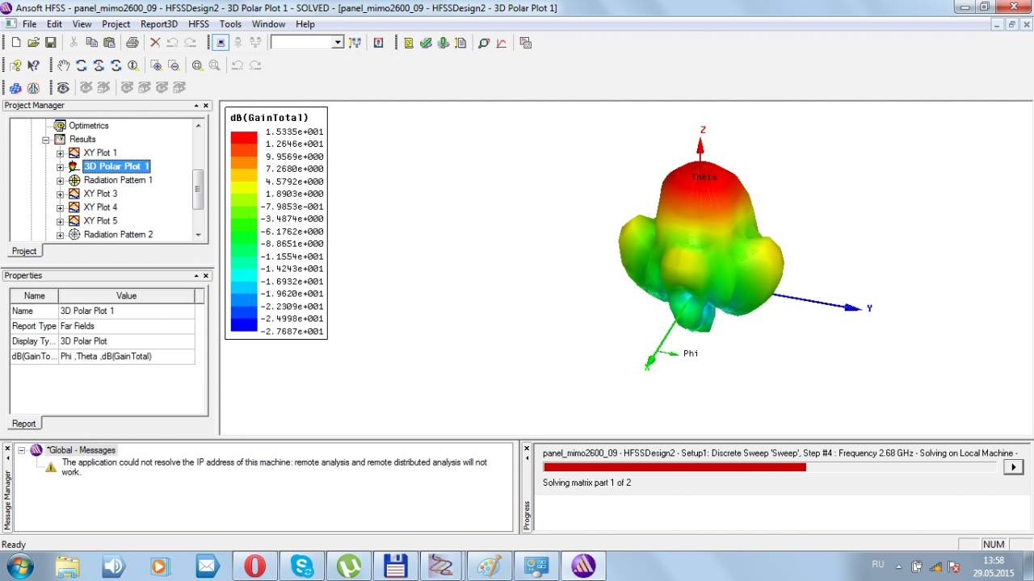The height and width of the screenshot is (581, 1034).
Task: Toggle the eye visibility icon
Action: pos(63,88)
